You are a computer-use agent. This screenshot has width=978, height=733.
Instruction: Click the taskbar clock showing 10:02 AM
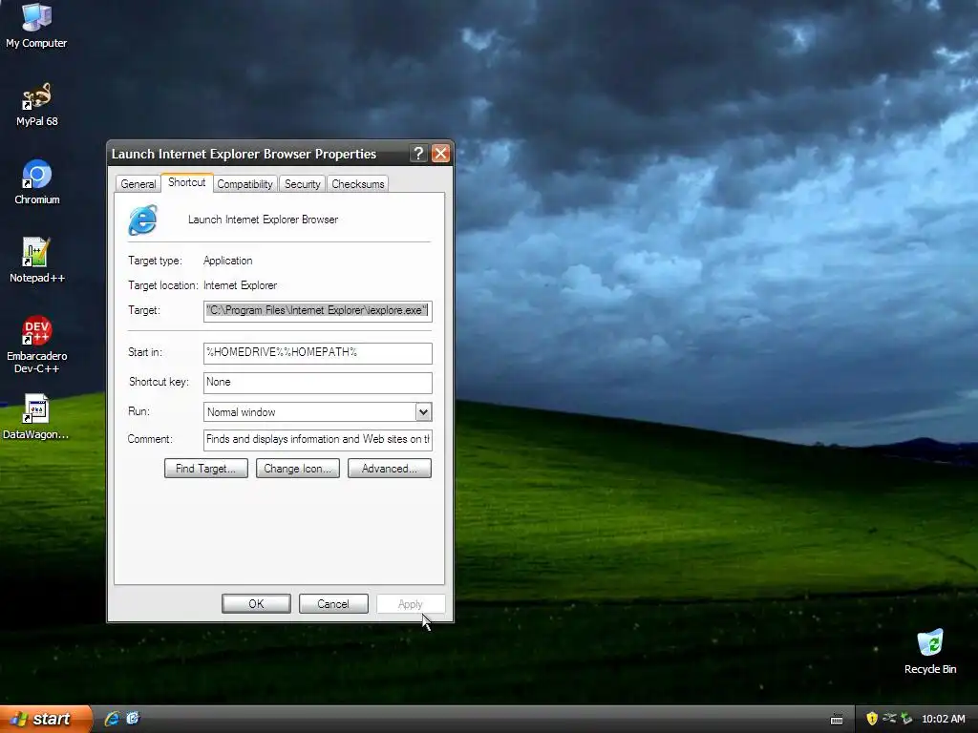coord(943,720)
